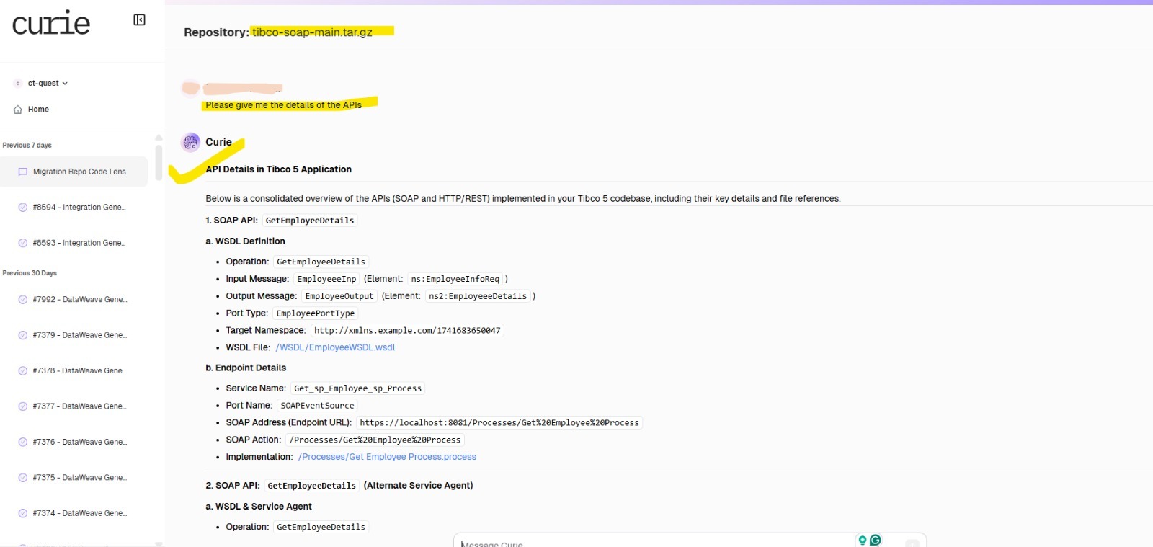The image size is (1153, 547).
Task: Click the Curie assistant avatar icon
Action: (190, 143)
